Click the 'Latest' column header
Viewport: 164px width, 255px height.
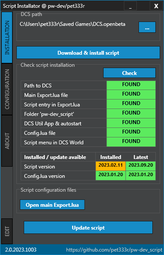(x=141, y=157)
